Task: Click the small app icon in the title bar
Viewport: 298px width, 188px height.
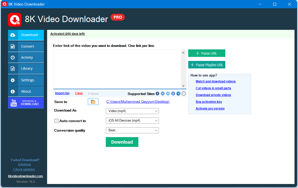Action: point(5,4)
